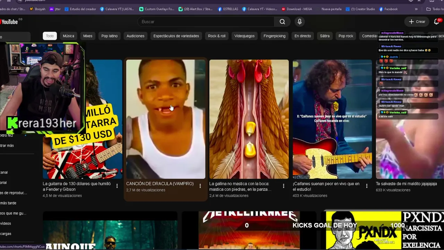Click '403 K visualizaciones' text
The image size is (444, 250).
[310, 196]
